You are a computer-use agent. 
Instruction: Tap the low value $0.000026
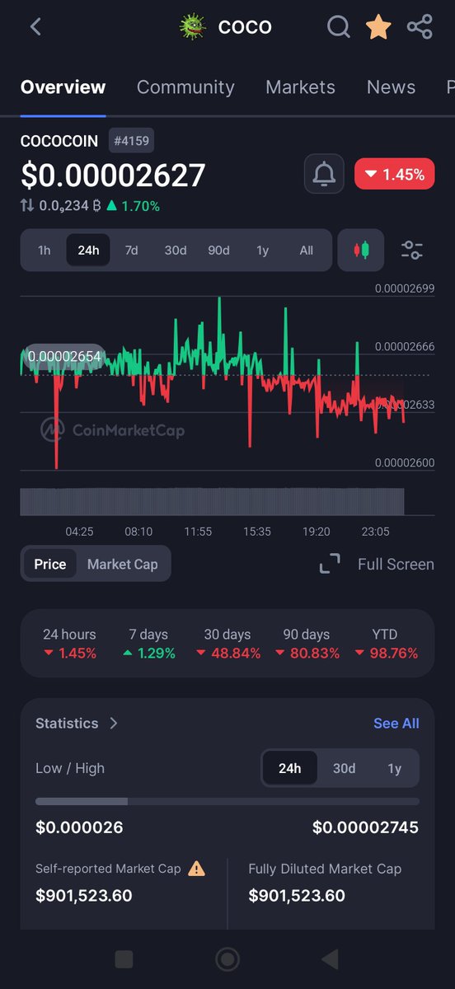[x=79, y=827]
